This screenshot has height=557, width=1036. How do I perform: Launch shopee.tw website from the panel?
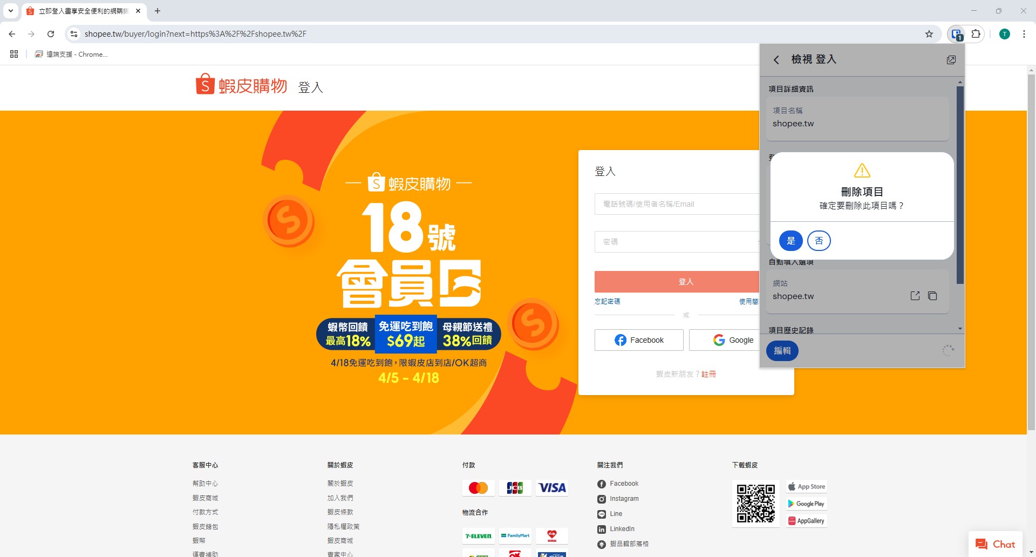pyautogui.click(x=915, y=296)
